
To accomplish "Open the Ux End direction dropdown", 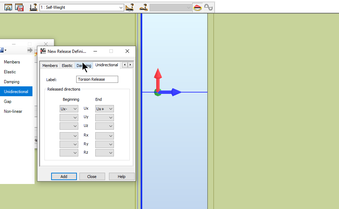I will pos(104,109).
